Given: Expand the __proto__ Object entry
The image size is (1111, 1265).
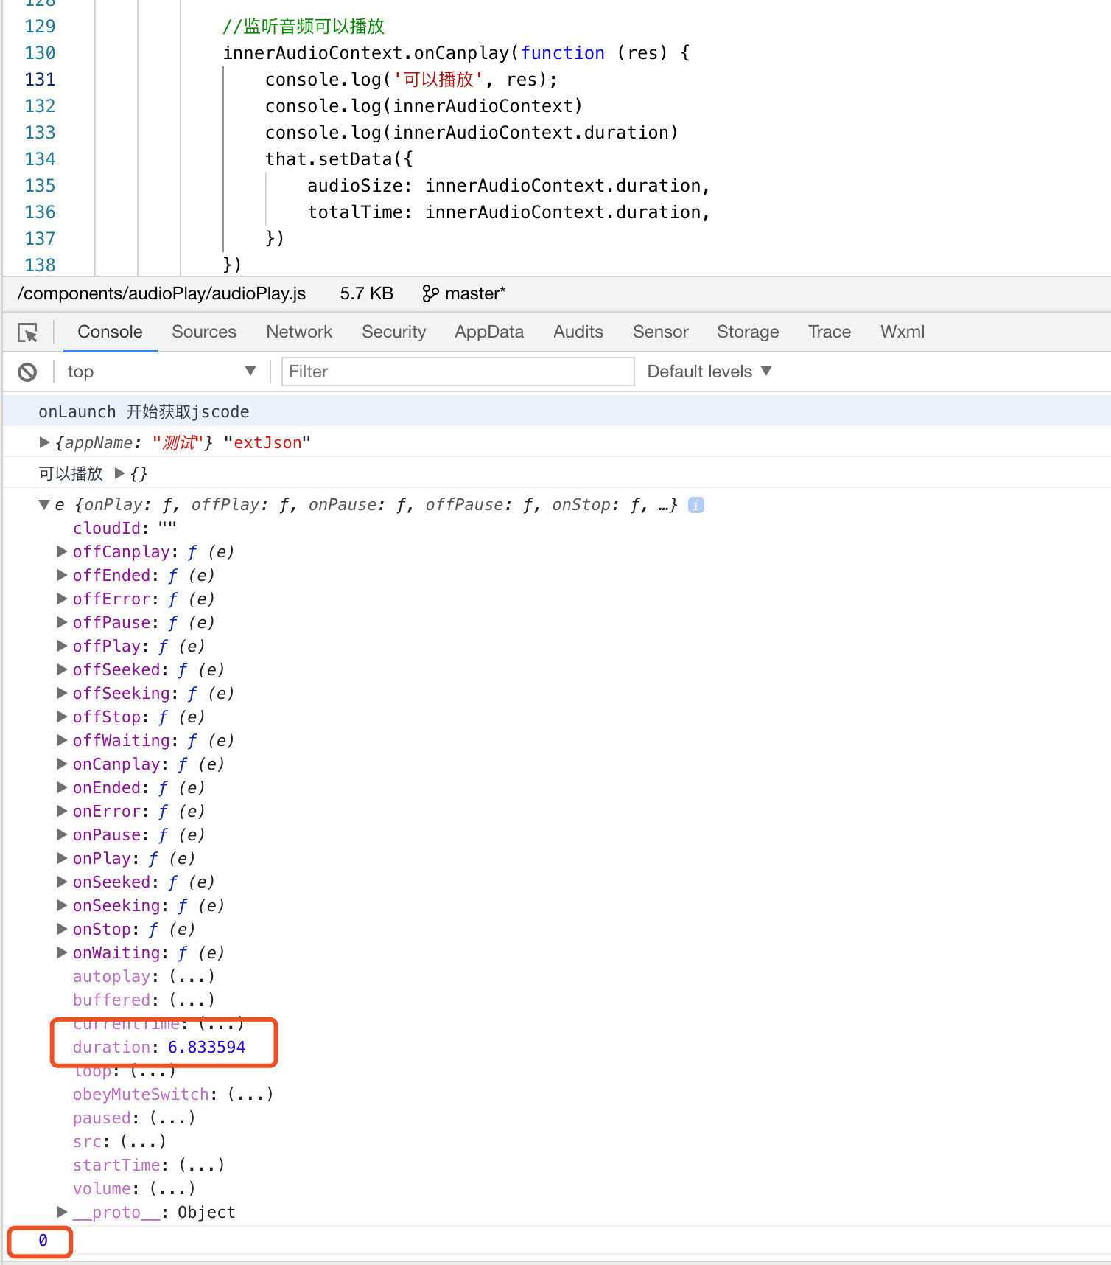Looking at the screenshot, I should pos(63,1212).
